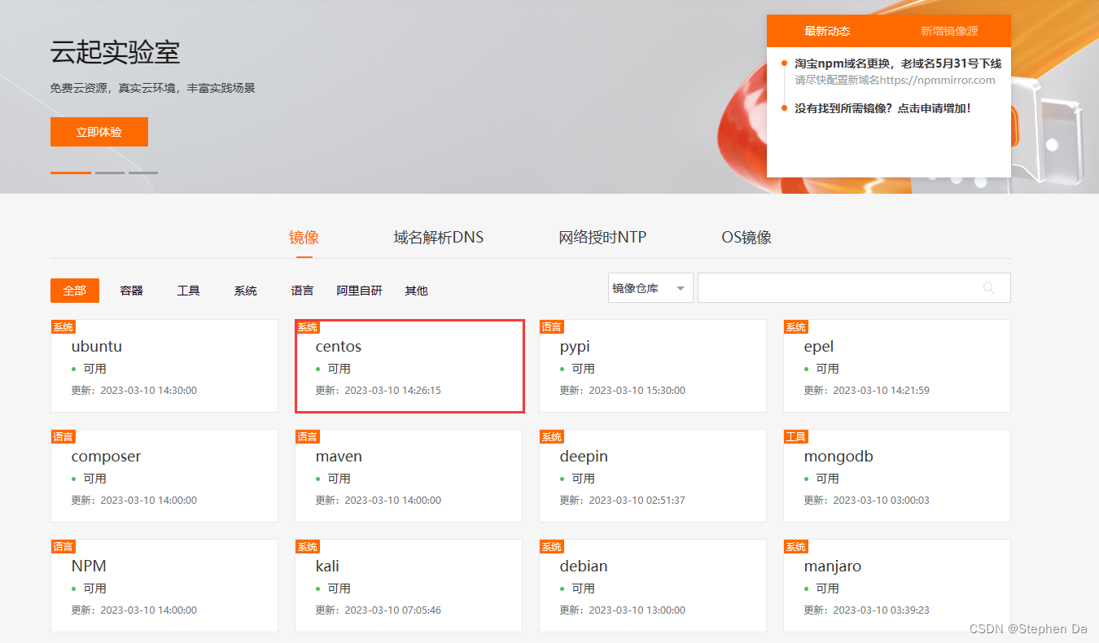Click 没有找到所需镜像 apply link

pyautogui.click(x=883, y=108)
